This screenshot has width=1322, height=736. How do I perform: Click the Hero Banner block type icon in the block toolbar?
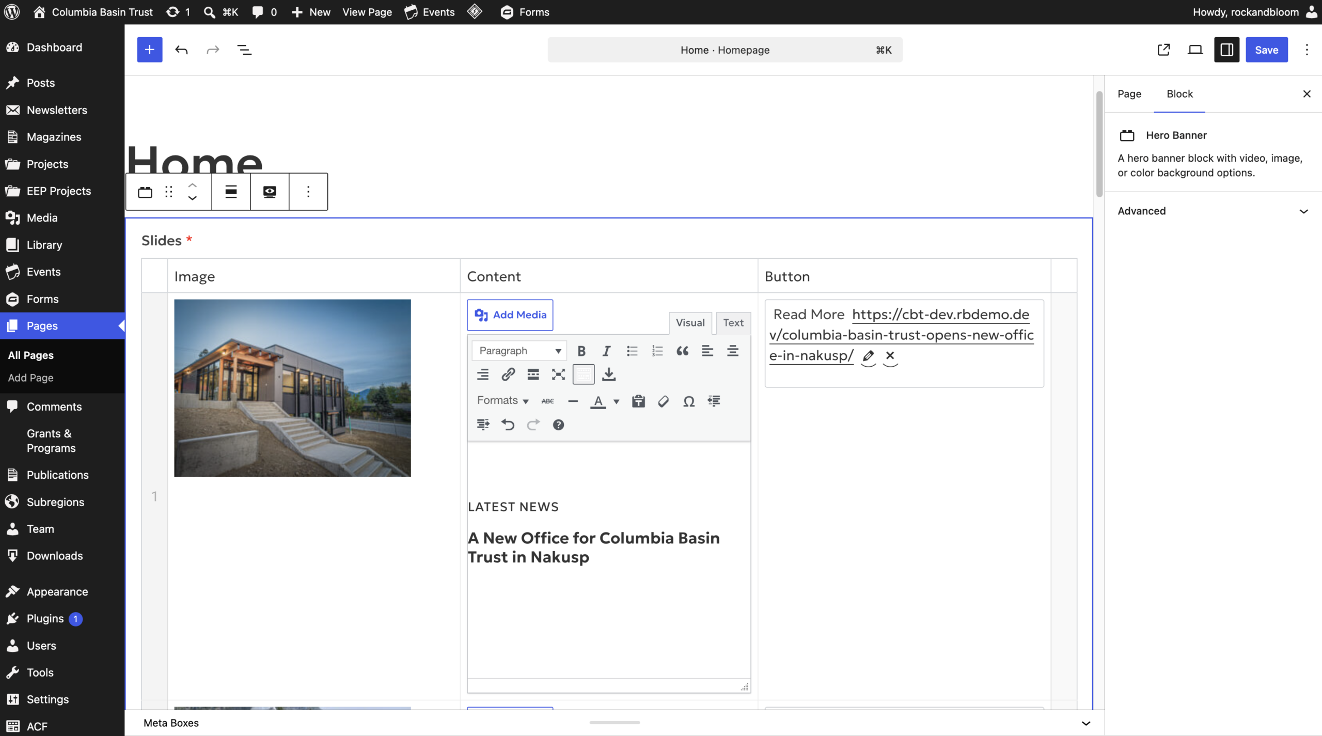(x=145, y=192)
